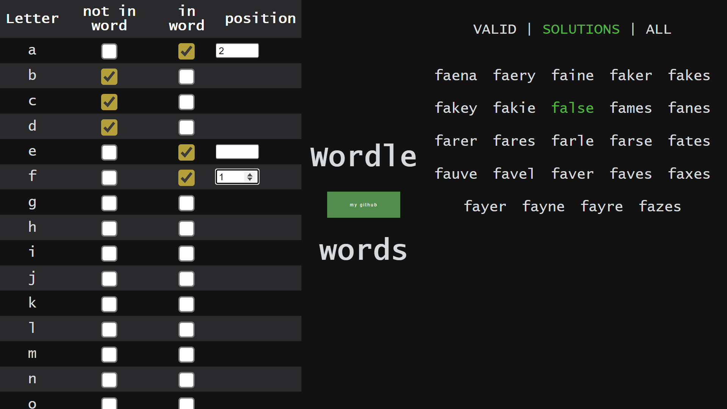
Task: Select the SOLUTIONS tab
Action: coord(581,29)
